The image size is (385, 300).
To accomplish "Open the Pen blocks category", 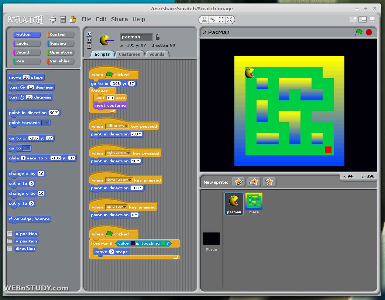I will point(27,61).
